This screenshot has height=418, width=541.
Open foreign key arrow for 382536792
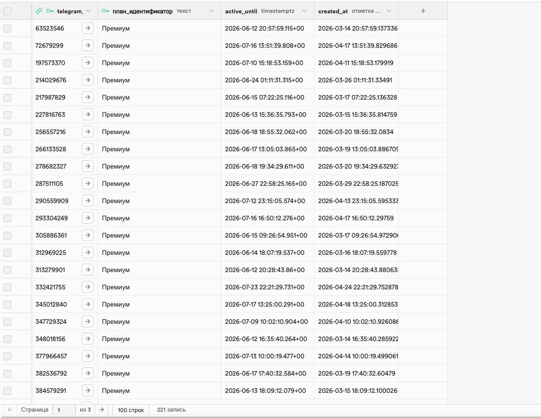[x=88, y=373]
